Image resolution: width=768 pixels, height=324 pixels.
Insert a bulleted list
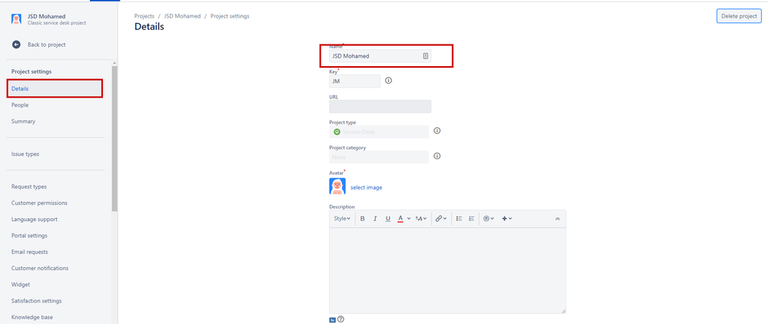pyautogui.click(x=460, y=219)
